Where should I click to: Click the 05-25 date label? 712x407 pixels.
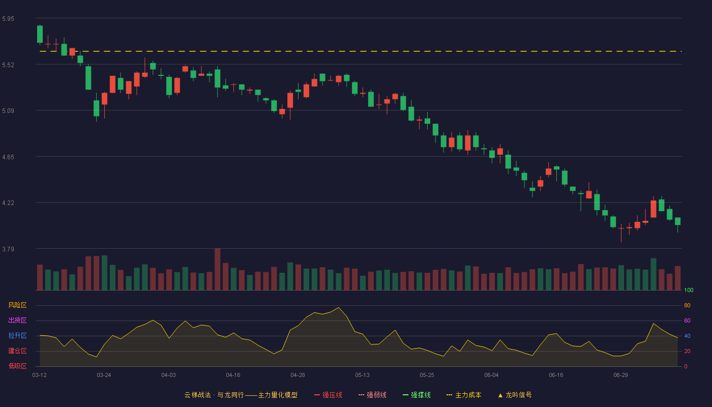(427, 375)
